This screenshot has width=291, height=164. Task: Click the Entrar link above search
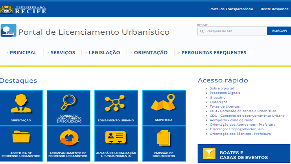click(x=202, y=24)
